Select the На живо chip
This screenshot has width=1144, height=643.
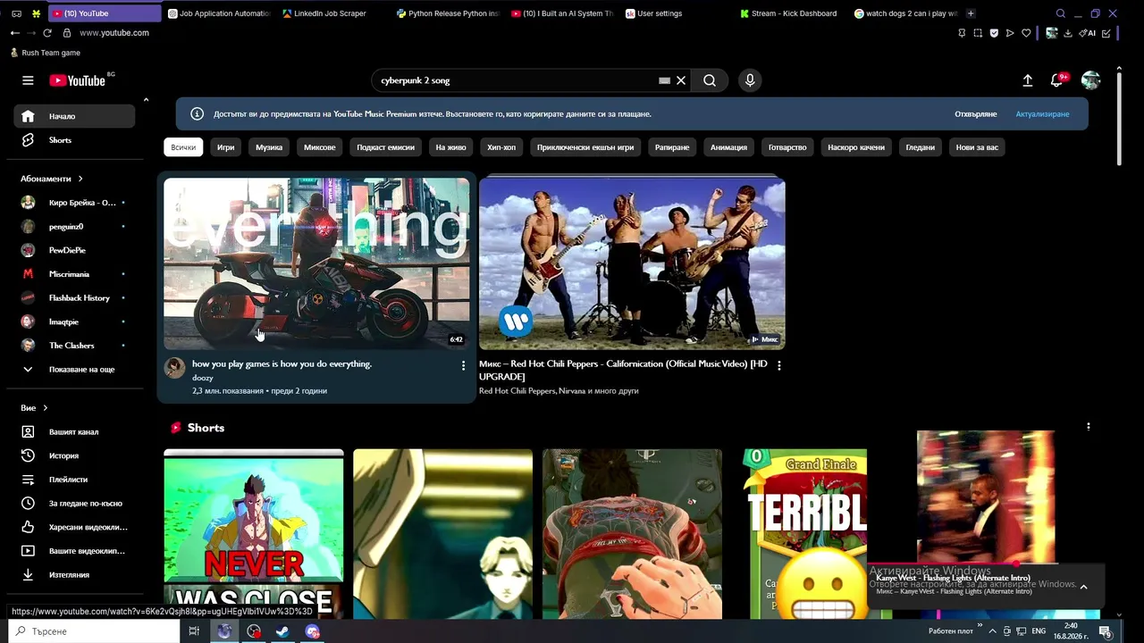coord(450,147)
